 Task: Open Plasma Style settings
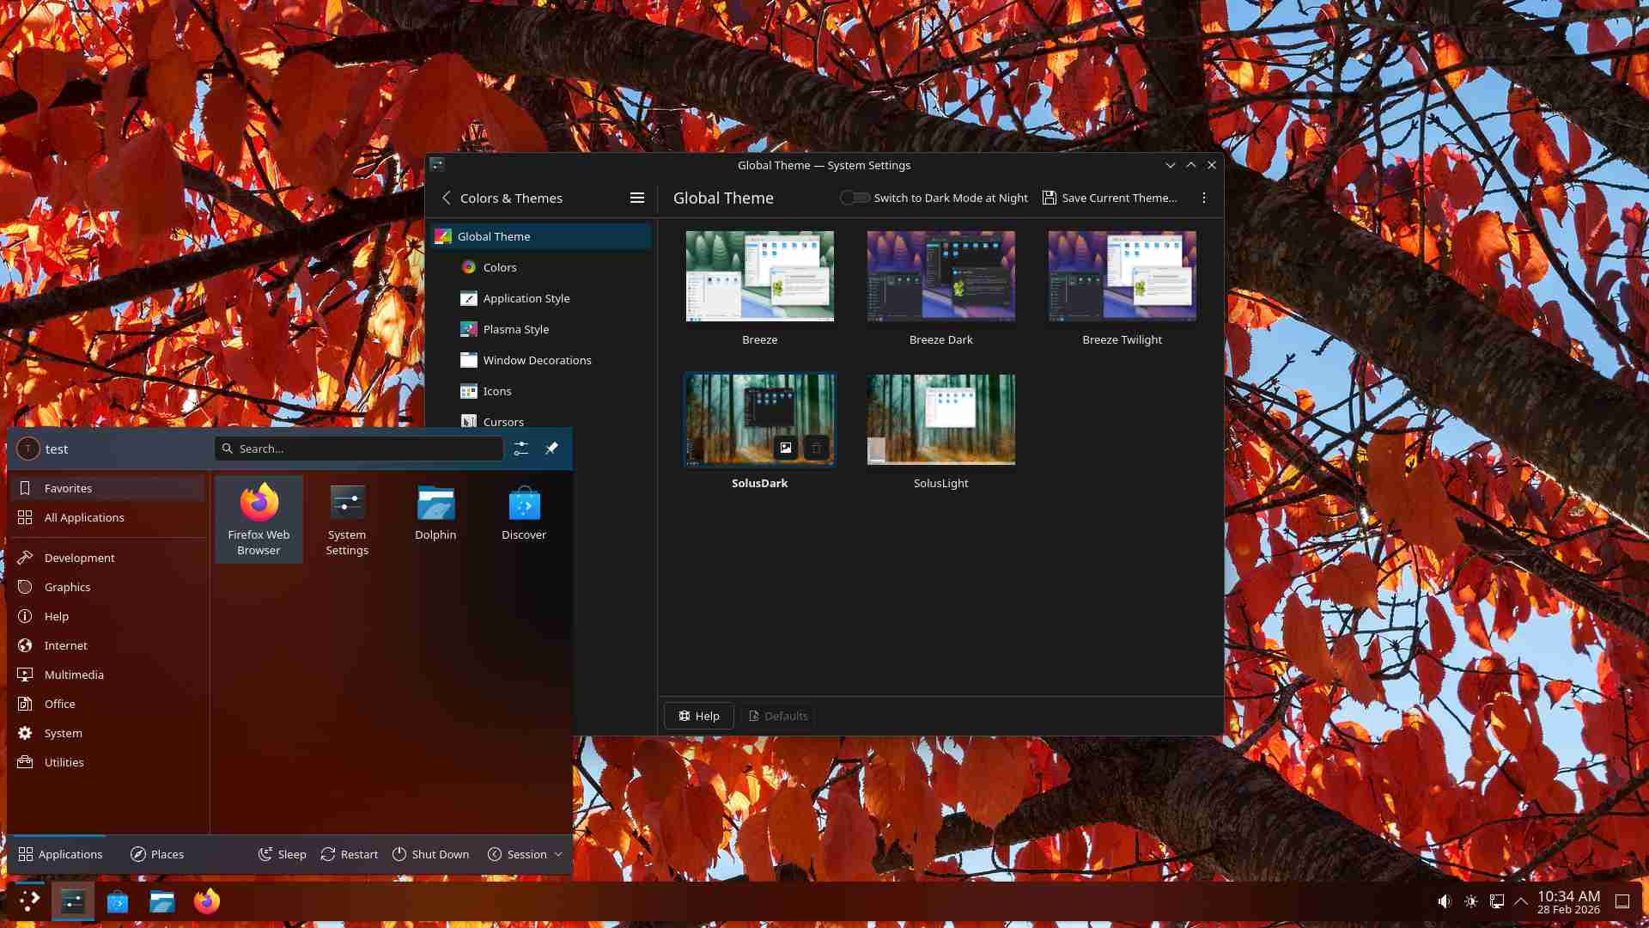tap(515, 329)
